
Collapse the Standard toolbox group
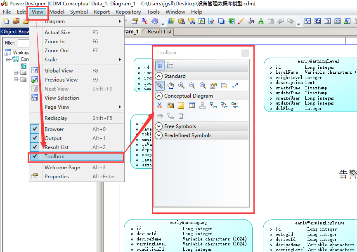[x=159, y=76]
